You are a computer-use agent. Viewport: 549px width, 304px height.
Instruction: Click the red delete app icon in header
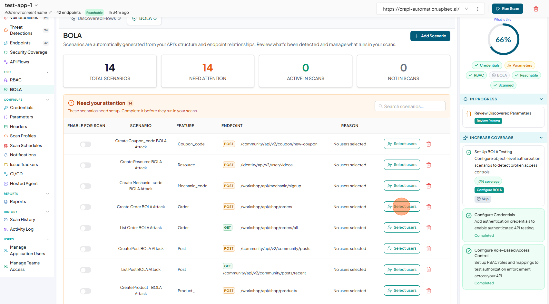coord(536,9)
